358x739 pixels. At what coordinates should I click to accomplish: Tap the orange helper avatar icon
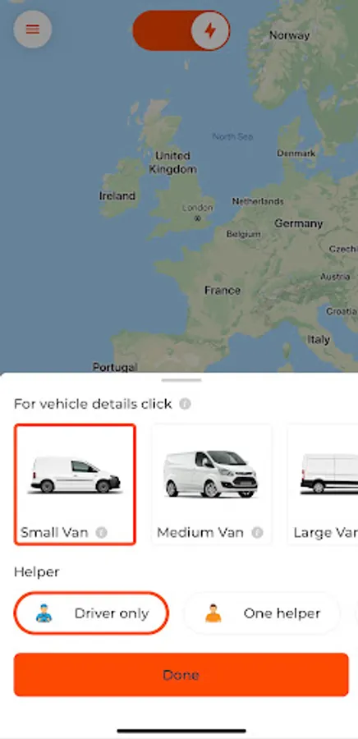coord(213,613)
